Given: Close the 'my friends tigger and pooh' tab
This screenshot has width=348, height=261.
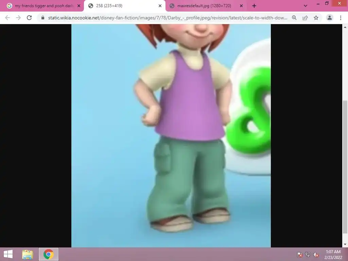Looking at the screenshot, I should (x=79, y=6).
